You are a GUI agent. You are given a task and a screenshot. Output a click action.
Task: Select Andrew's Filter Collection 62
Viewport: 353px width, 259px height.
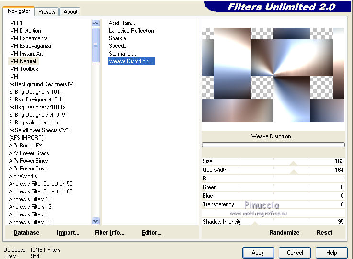tap(41, 191)
